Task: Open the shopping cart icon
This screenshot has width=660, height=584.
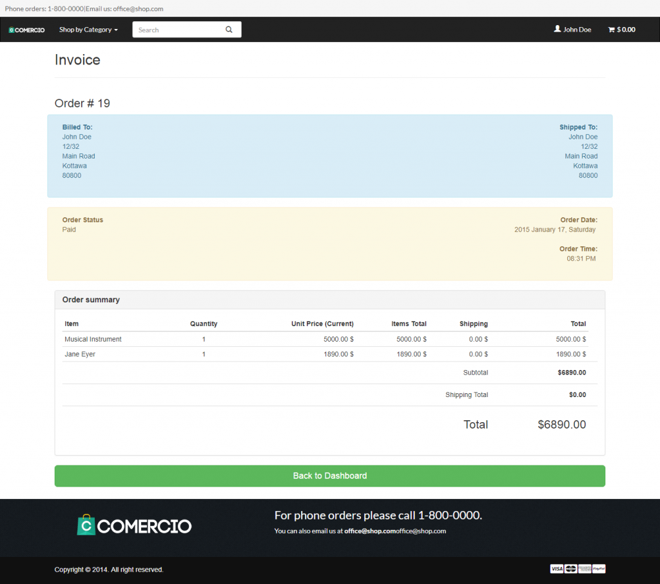Action: tap(611, 30)
